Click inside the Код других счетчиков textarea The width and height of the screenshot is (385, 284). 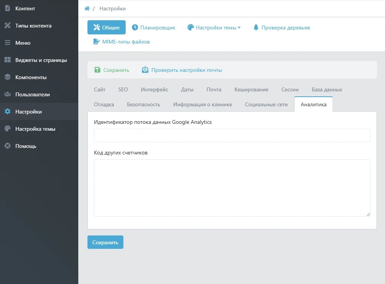(x=232, y=188)
